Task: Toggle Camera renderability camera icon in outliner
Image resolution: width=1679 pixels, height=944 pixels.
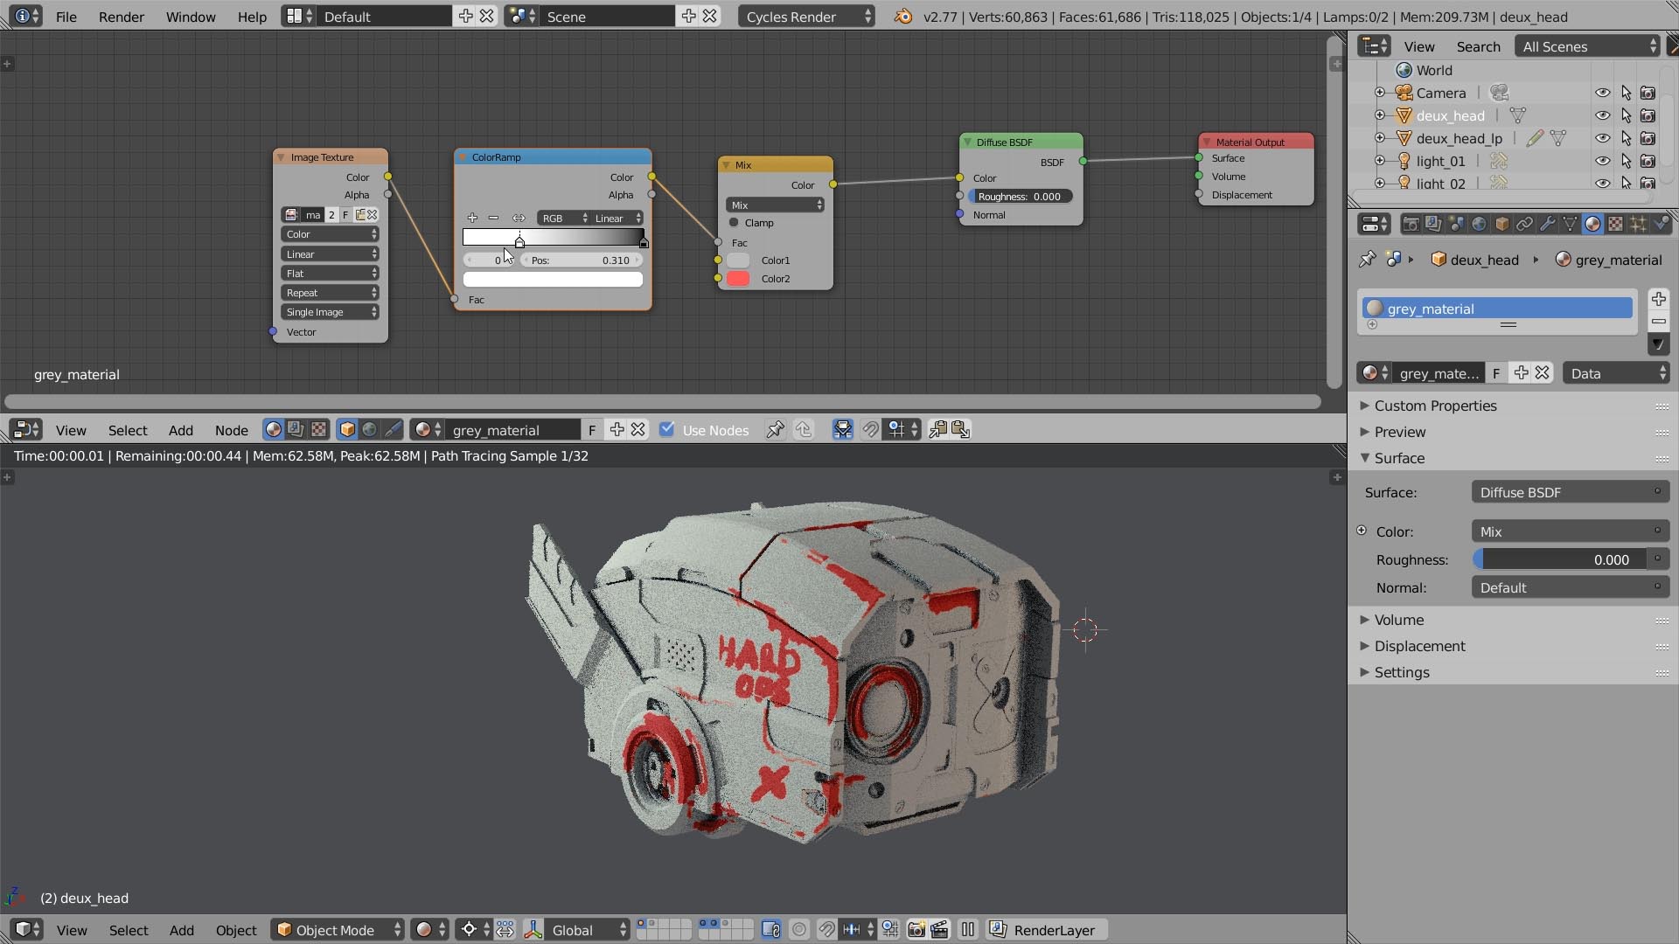Action: coord(1648,93)
